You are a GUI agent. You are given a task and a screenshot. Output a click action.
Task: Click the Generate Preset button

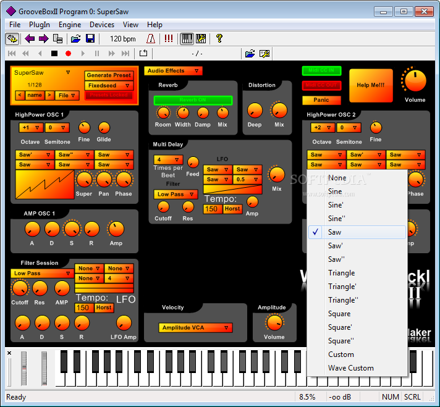pyautogui.click(x=109, y=75)
